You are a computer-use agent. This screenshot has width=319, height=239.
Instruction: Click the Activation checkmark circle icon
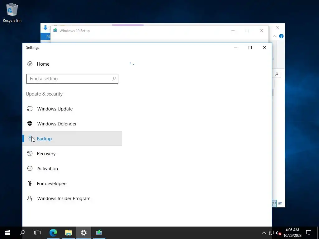(30, 168)
